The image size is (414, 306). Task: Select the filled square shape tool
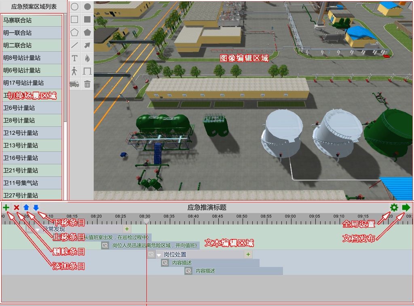point(87,19)
